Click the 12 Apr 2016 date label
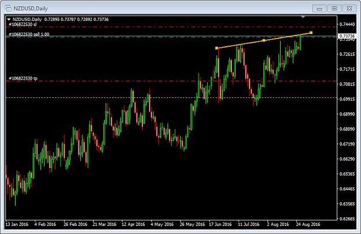The width and height of the screenshot is (361, 234). [133, 224]
